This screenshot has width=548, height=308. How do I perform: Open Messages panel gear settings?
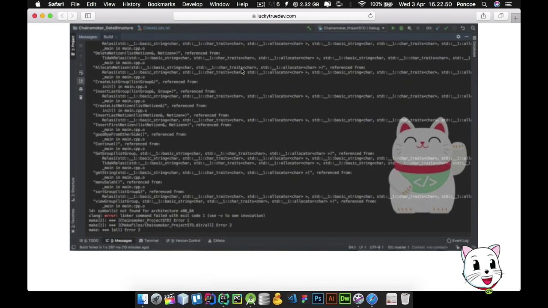(458, 37)
